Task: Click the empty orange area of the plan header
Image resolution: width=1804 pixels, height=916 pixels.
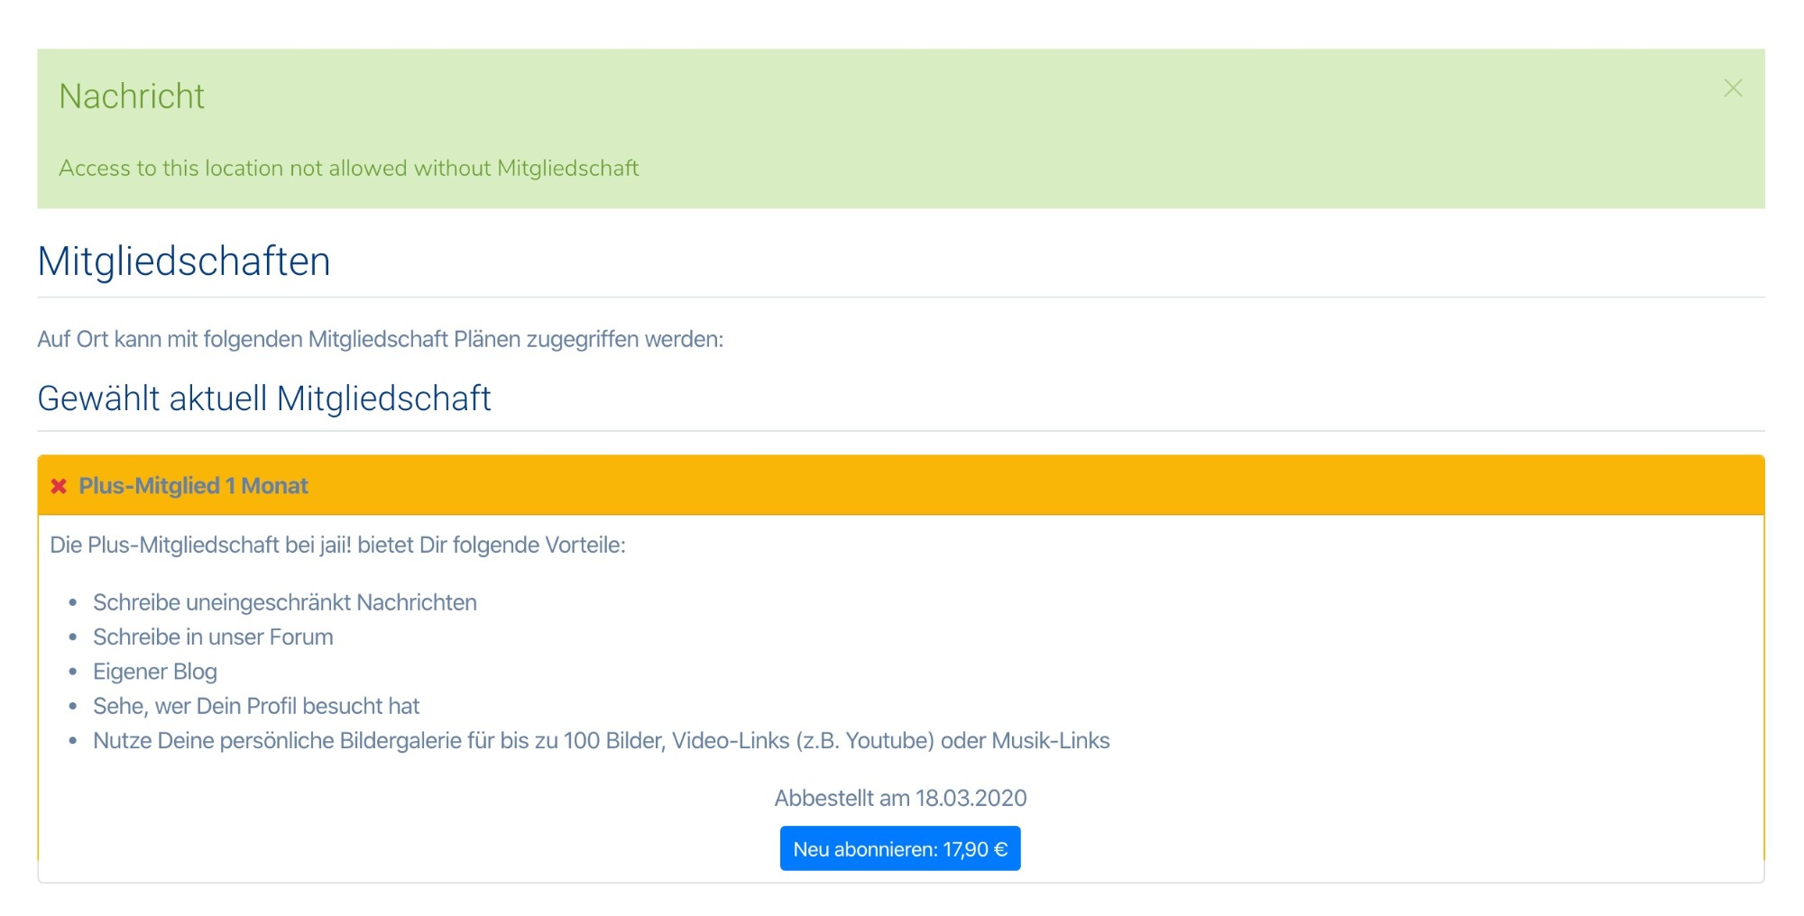Action: pyautogui.click(x=1037, y=486)
